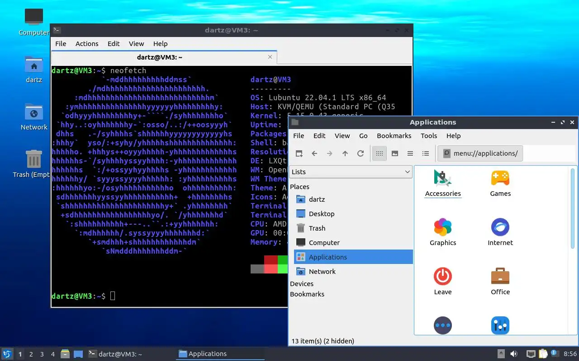This screenshot has width=579, height=361.
Task: Select Desktop in Places sidebar
Action: click(x=353, y=213)
